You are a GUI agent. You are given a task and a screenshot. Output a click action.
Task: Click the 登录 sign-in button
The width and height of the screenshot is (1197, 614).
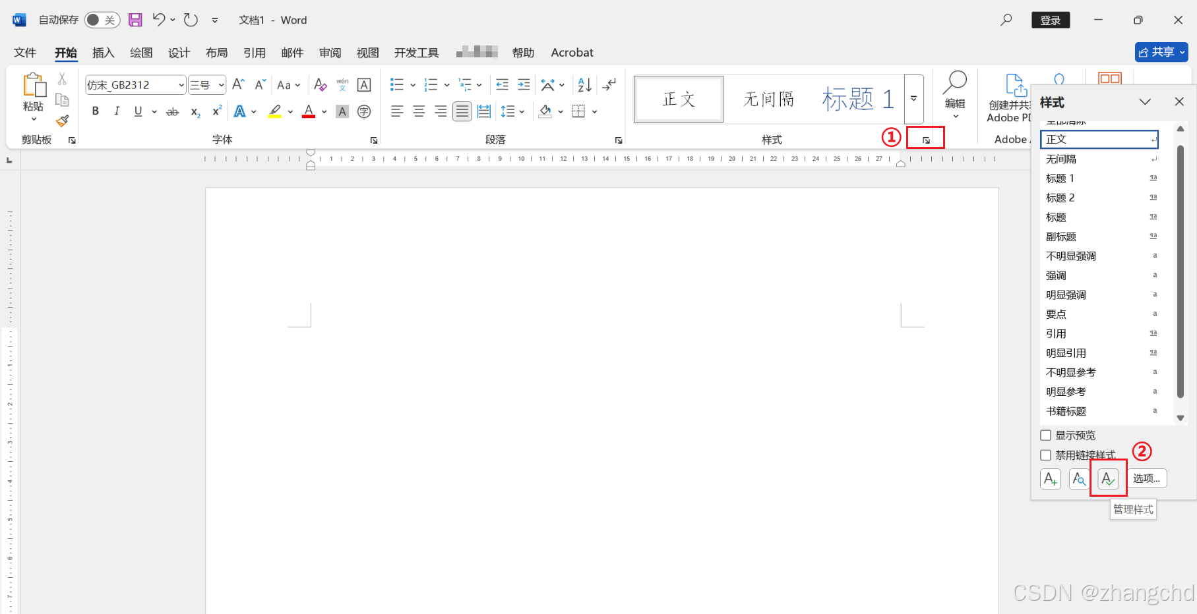click(1051, 20)
